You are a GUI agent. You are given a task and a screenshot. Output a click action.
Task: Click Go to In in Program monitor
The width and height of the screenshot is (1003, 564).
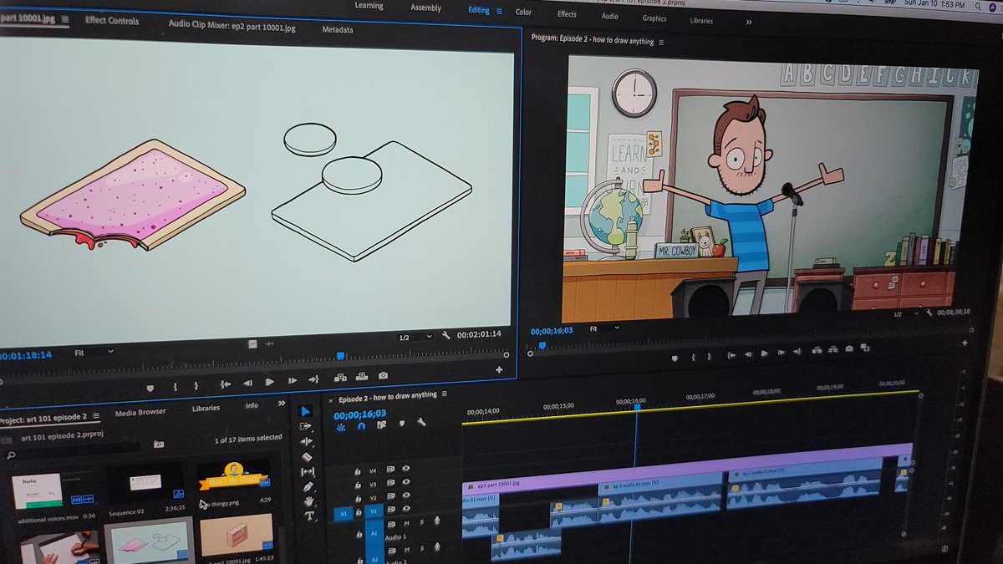(x=731, y=355)
